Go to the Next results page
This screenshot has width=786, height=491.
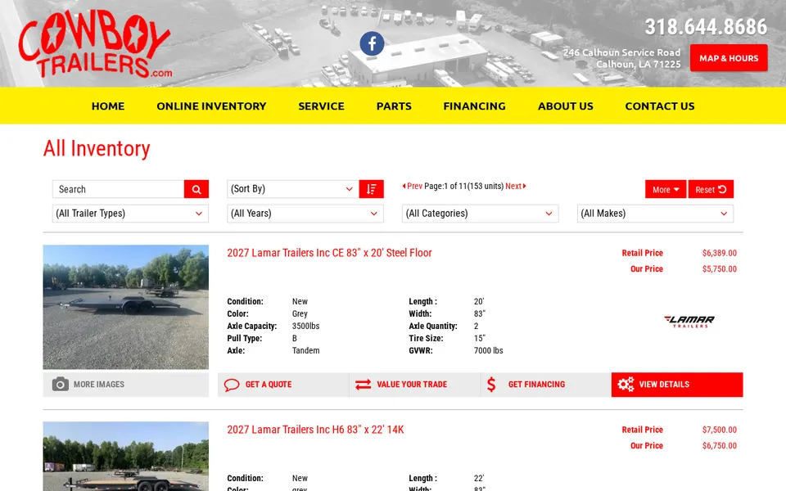point(515,186)
